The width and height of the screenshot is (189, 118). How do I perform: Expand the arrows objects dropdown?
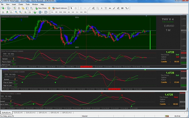[x=129, y=8]
